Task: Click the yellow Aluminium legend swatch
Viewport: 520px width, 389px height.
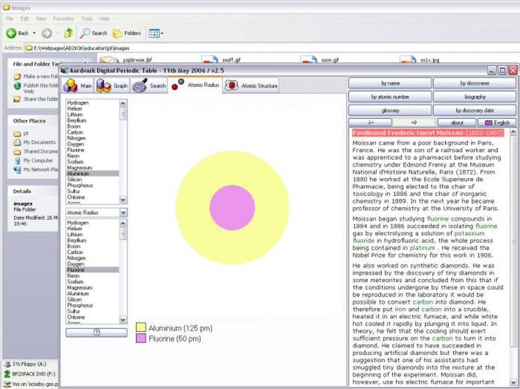Action: pos(141,328)
